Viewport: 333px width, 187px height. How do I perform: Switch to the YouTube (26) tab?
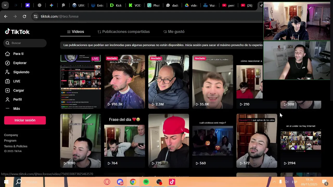[247, 5]
